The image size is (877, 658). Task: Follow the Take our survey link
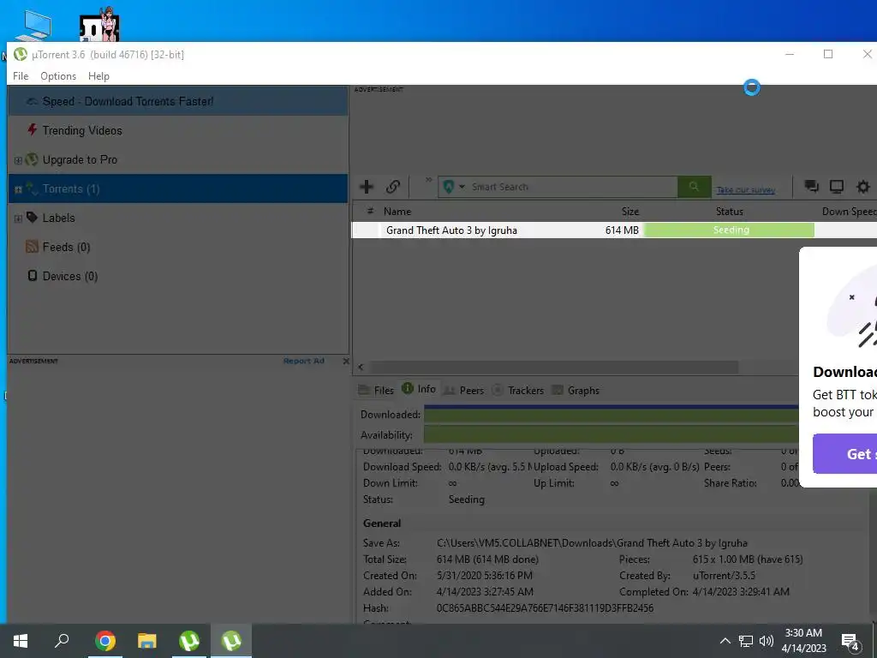click(746, 190)
